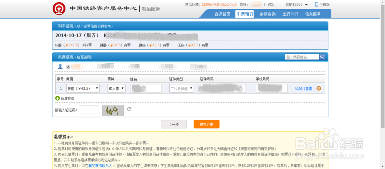The image size is (385, 169).
Task: Click the China Railway logo icon
Action: pyautogui.click(x=59, y=8)
